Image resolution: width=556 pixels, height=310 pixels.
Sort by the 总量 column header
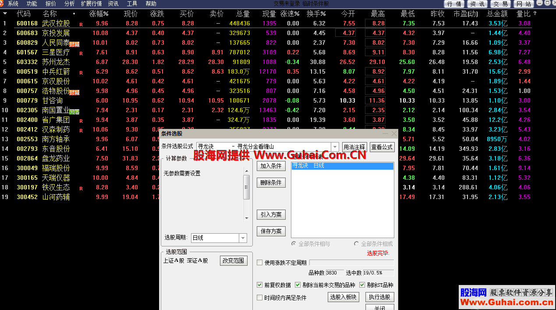[243, 14]
